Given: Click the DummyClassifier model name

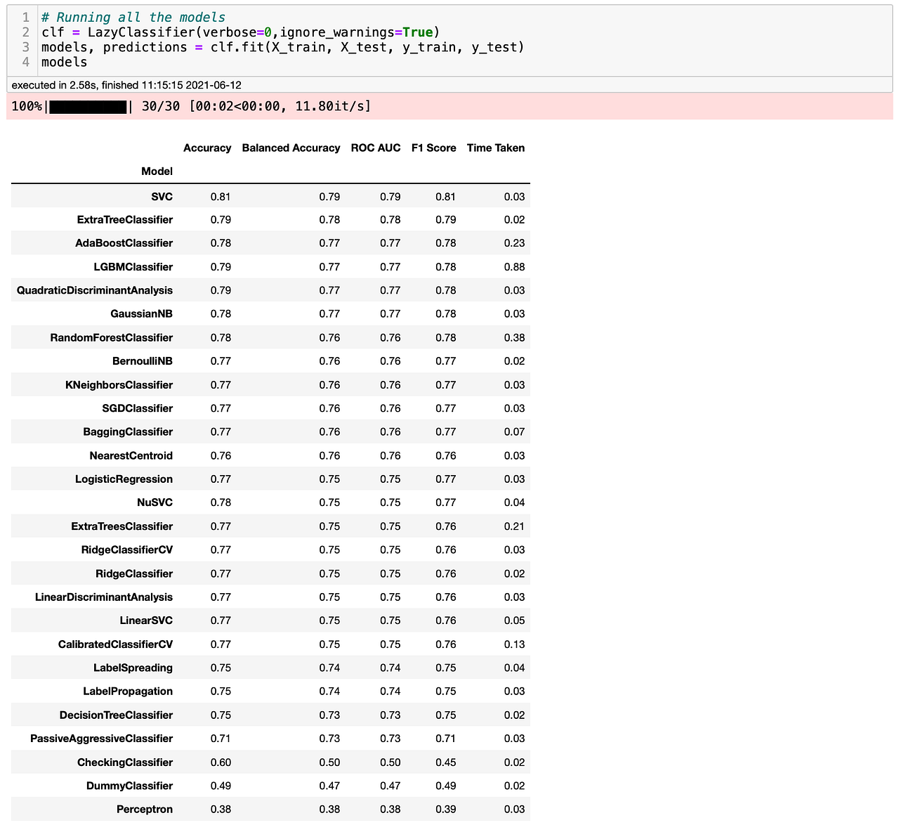Looking at the screenshot, I should coord(129,786).
